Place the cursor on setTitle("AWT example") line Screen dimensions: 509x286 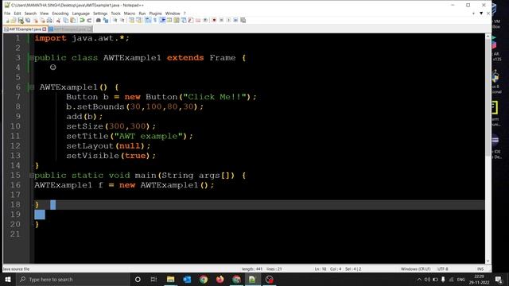(130, 136)
